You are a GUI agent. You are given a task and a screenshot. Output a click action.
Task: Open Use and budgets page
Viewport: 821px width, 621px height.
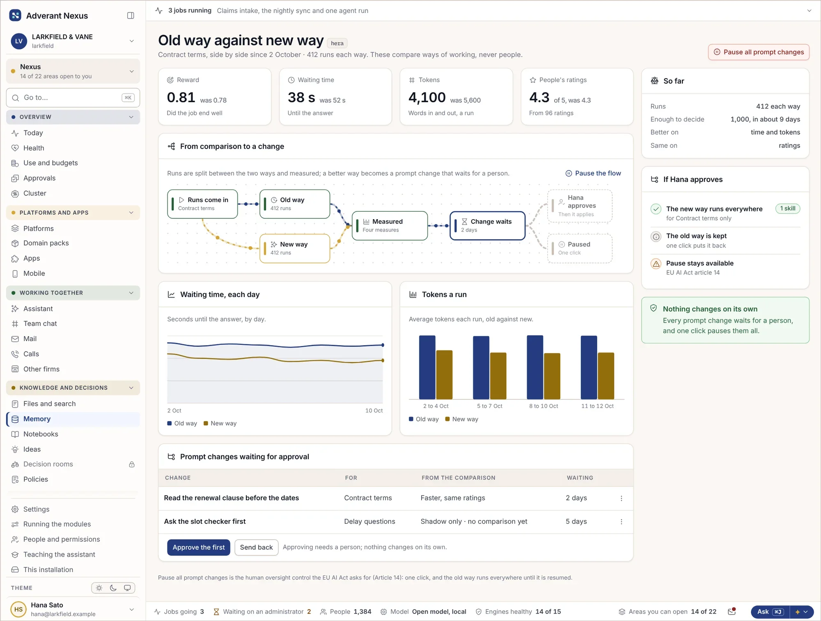click(73, 163)
